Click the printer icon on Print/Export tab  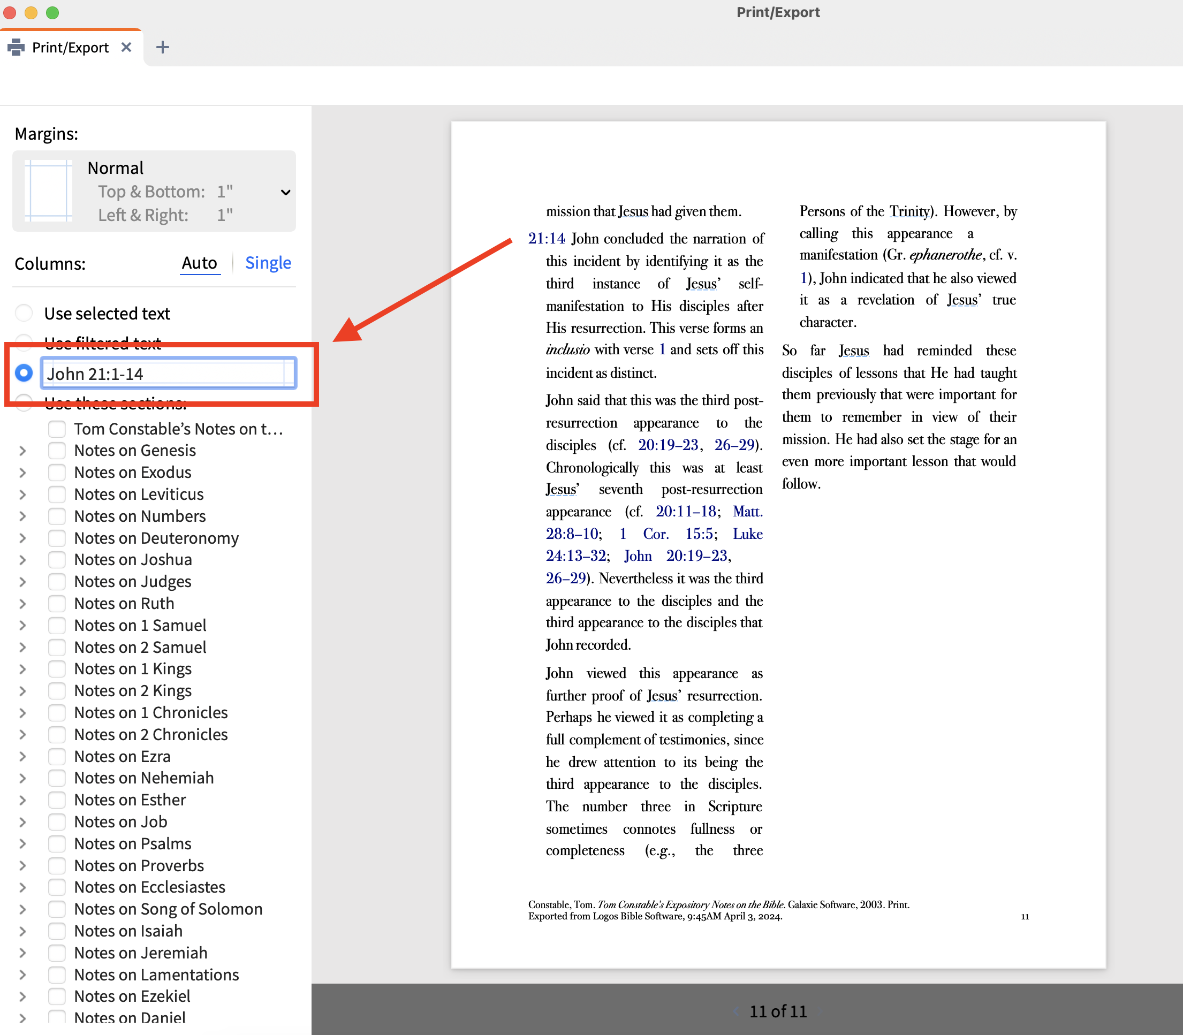(16, 47)
